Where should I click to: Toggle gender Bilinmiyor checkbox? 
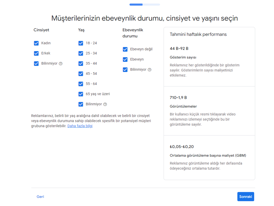[x=36, y=63]
